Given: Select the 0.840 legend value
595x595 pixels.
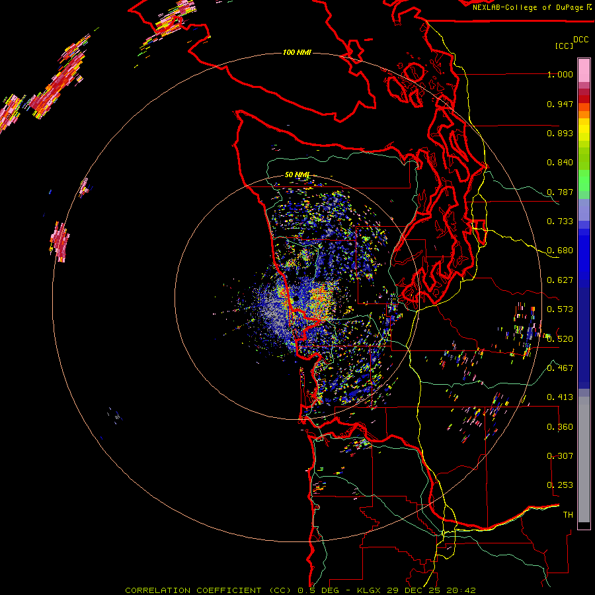Looking at the screenshot, I should 560,163.
